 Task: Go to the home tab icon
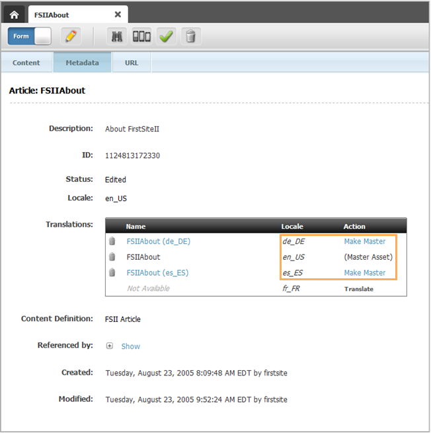(15, 15)
